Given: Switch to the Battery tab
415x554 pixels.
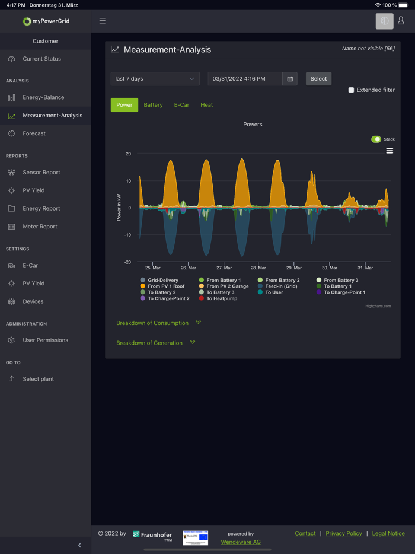Looking at the screenshot, I should [154, 105].
